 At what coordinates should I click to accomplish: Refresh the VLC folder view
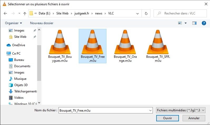146,13
